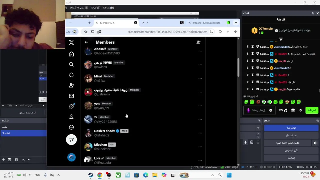Open the scene filters icon
Screen dimensions: 320x180
click(x=16, y=159)
